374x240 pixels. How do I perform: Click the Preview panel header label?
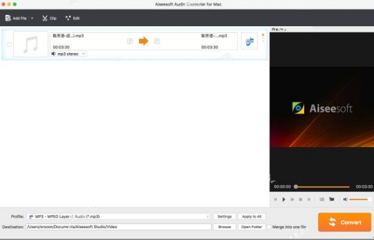click(279, 29)
